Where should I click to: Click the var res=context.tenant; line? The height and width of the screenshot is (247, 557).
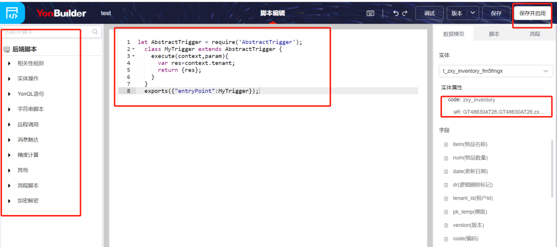tap(196, 63)
